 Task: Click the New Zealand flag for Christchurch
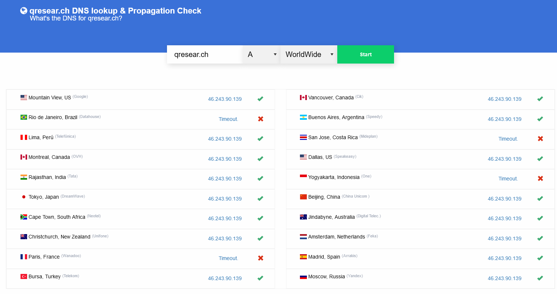24,237
